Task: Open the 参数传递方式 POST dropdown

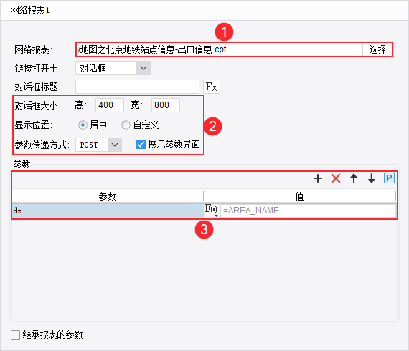Action: pyautogui.click(x=115, y=145)
